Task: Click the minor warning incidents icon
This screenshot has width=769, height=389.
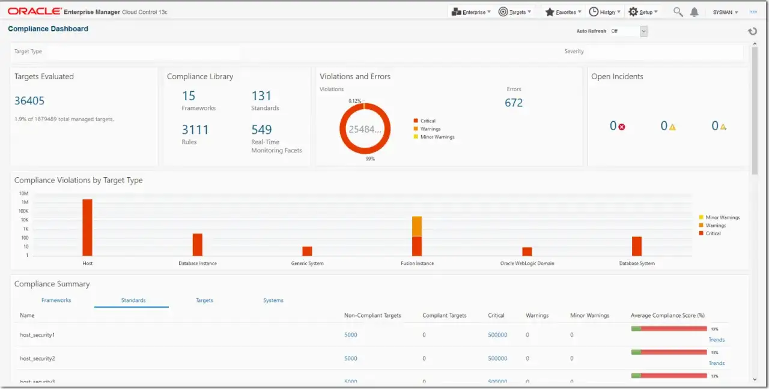Action: point(723,127)
